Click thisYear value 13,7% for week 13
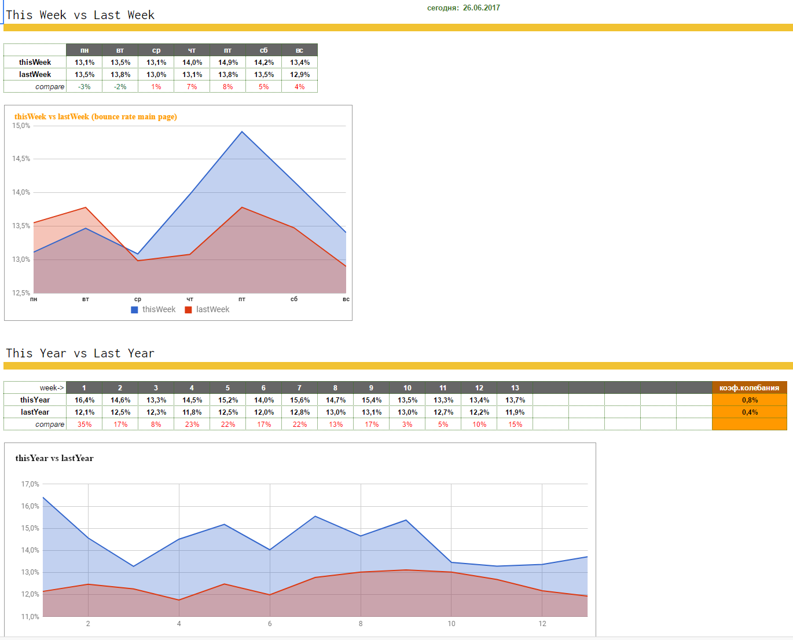This screenshot has width=793, height=640. [x=515, y=400]
